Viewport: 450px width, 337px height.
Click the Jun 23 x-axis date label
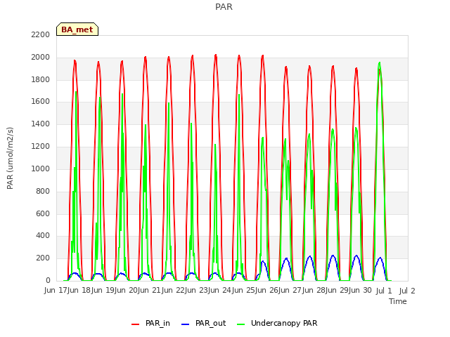pos(197,291)
